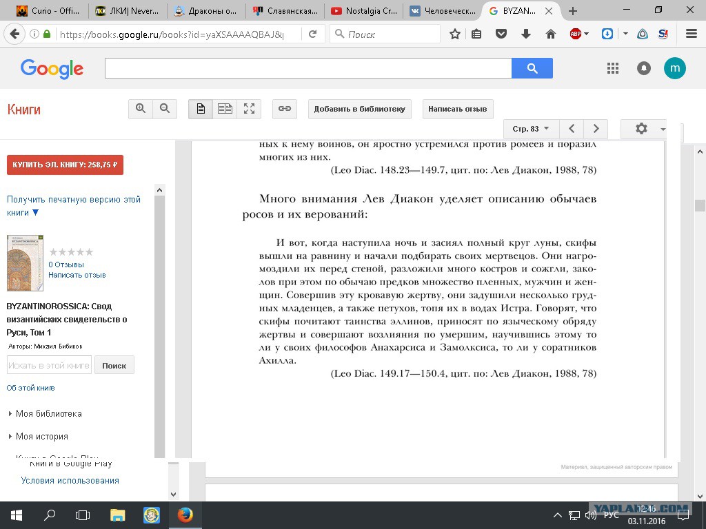This screenshot has height=529, width=706.
Task: Go to the previous book page
Action: tap(572, 129)
